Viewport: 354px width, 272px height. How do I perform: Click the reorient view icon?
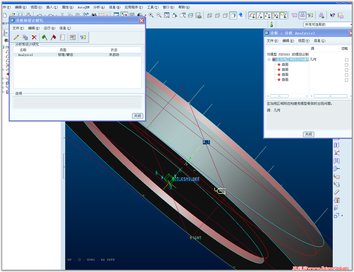pos(175,15)
